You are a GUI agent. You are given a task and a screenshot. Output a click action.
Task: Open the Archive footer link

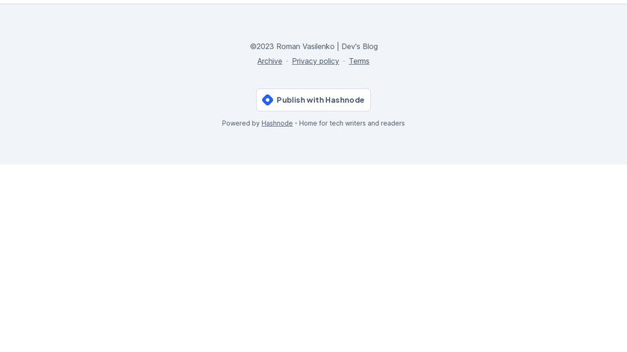pos(269,61)
